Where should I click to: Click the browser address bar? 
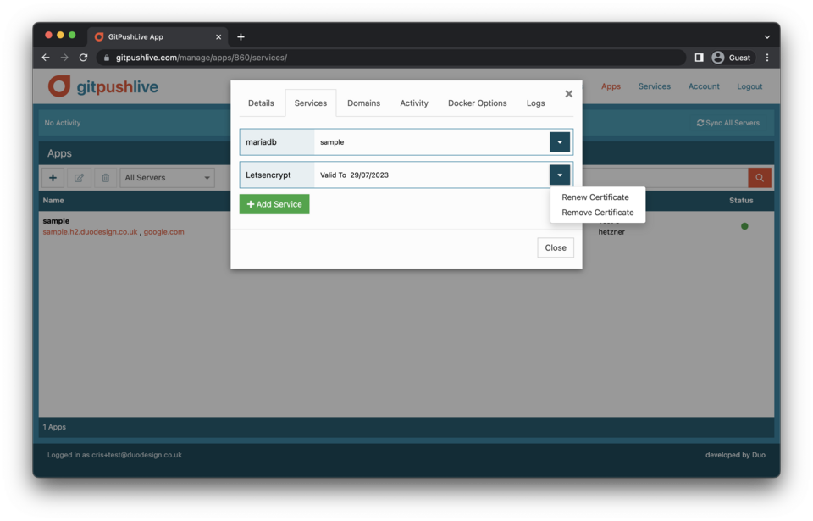pyautogui.click(x=391, y=58)
